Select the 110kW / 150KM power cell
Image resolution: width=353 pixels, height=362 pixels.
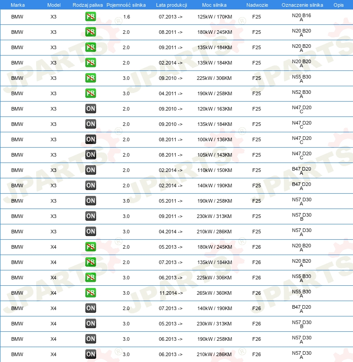[214, 170]
